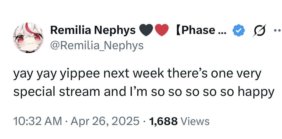Click the 1,688 view count number
Screen dimensions: 282x139
163,121
